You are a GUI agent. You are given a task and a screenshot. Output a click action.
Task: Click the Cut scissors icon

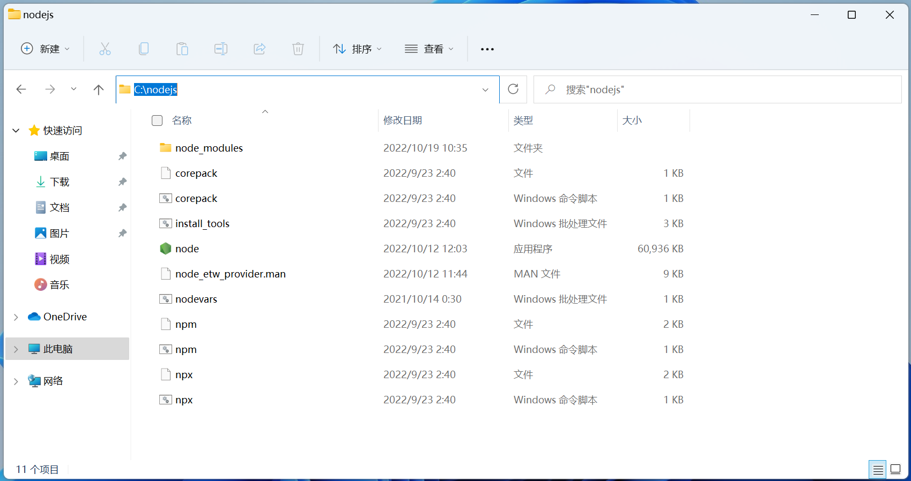(105, 49)
